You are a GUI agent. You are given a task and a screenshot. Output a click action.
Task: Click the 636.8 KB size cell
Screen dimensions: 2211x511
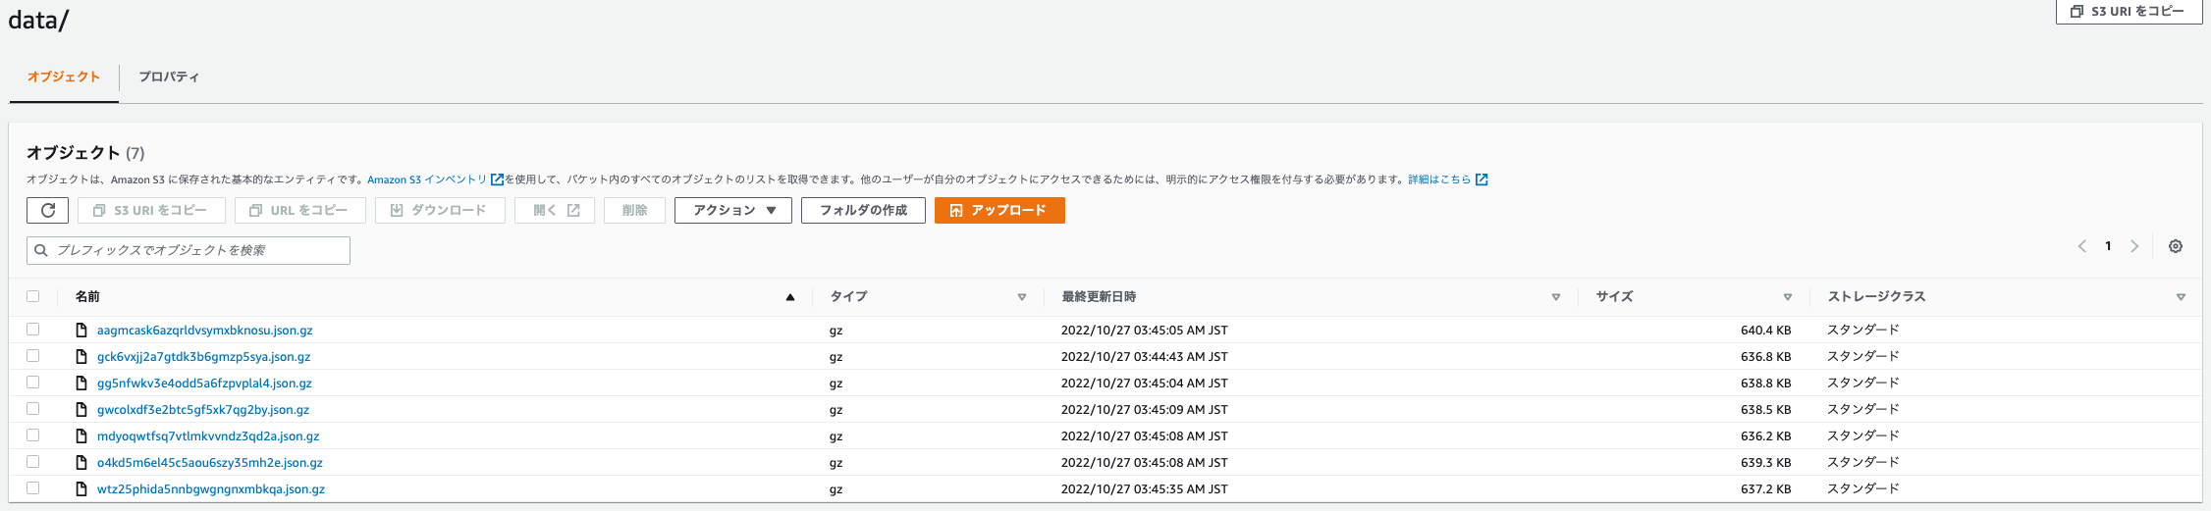coord(1765,357)
